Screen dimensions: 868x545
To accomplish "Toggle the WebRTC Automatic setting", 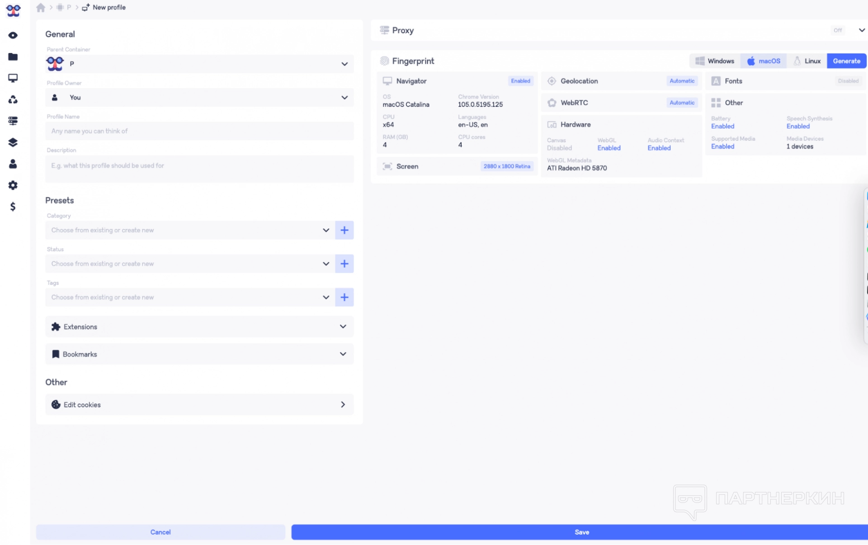I will [x=682, y=103].
